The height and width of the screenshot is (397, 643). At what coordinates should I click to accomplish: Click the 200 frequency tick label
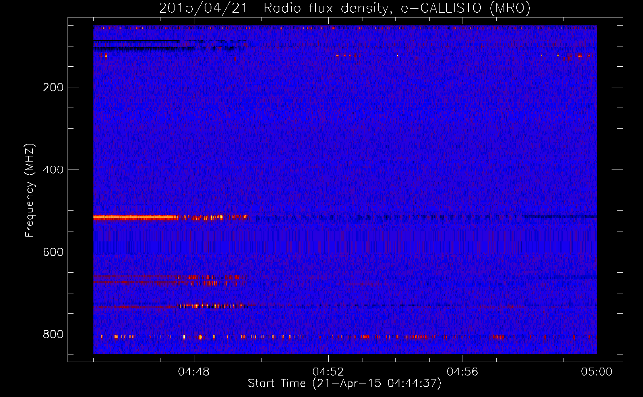tap(53, 87)
